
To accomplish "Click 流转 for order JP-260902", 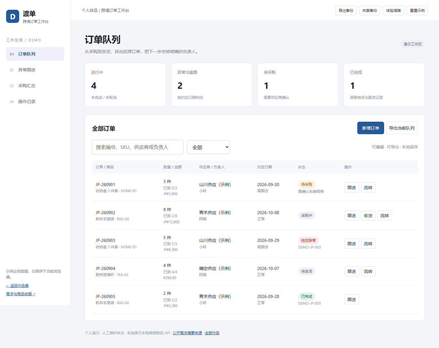I will tap(385, 216).
